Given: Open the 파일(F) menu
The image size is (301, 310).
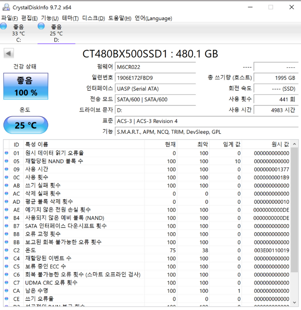Looking at the screenshot, I should click(10, 18).
